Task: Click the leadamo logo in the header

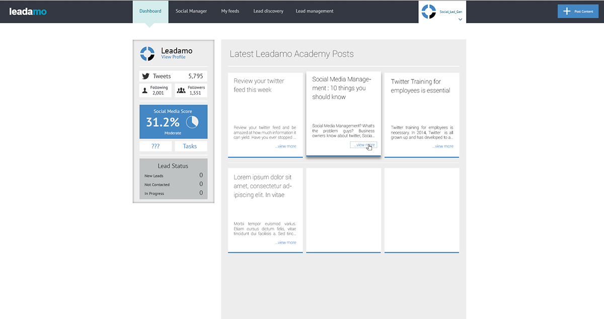Action: pos(28,11)
